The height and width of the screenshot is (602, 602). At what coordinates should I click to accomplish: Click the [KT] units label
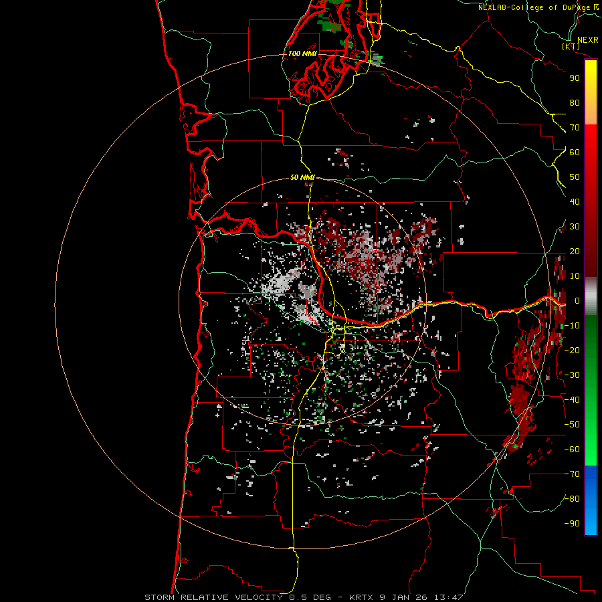(x=571, y=46)
